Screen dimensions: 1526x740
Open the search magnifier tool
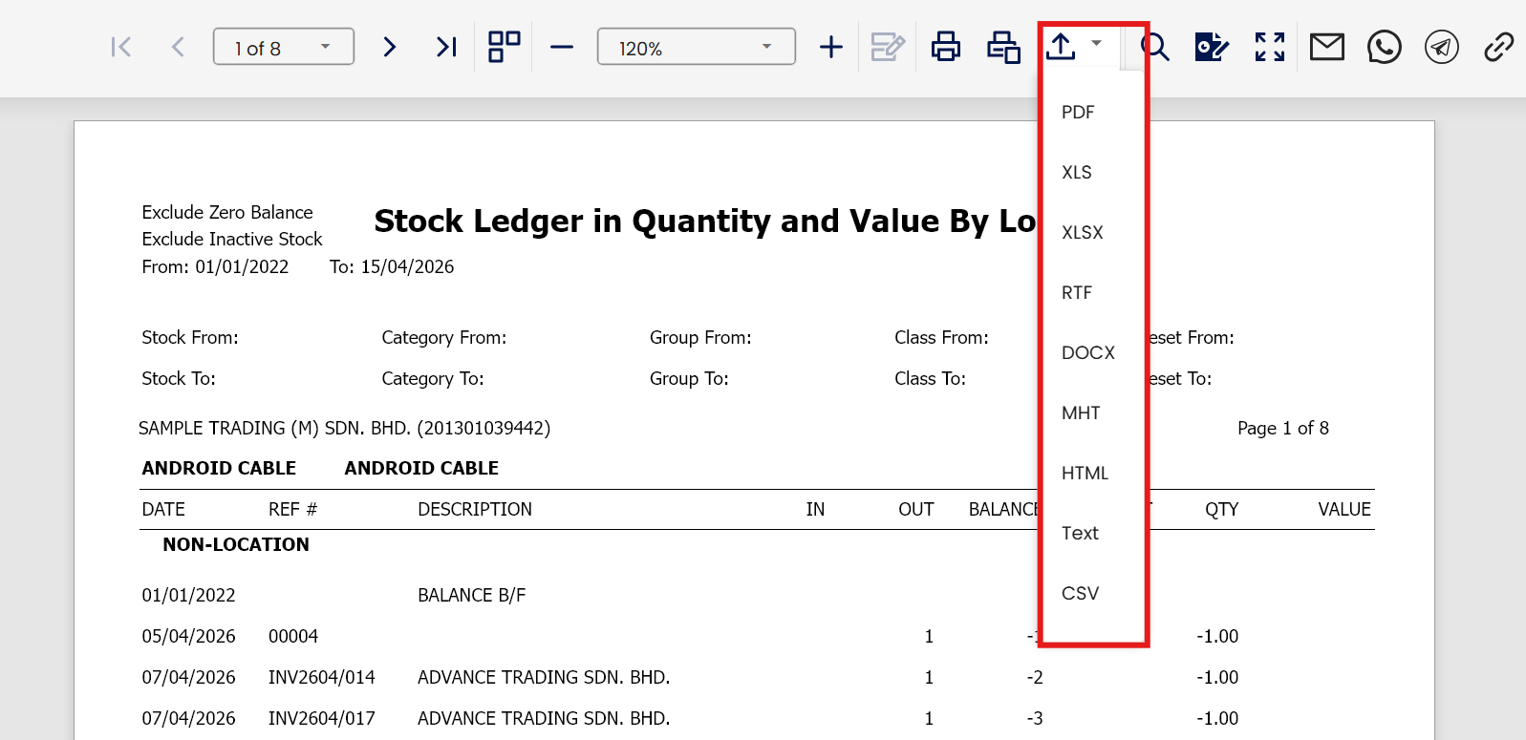pyautogui.click(x=1155, y=47)
